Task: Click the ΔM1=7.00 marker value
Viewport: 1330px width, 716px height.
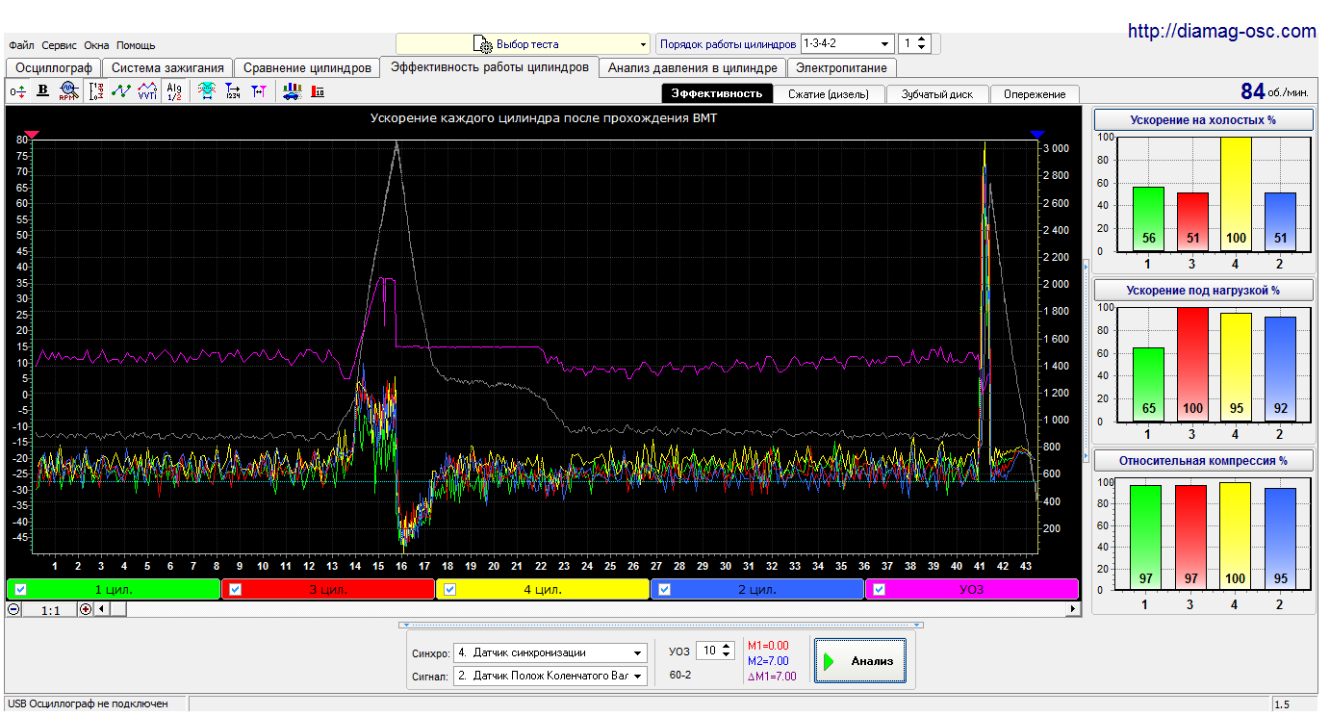Action: coord(772,677)
